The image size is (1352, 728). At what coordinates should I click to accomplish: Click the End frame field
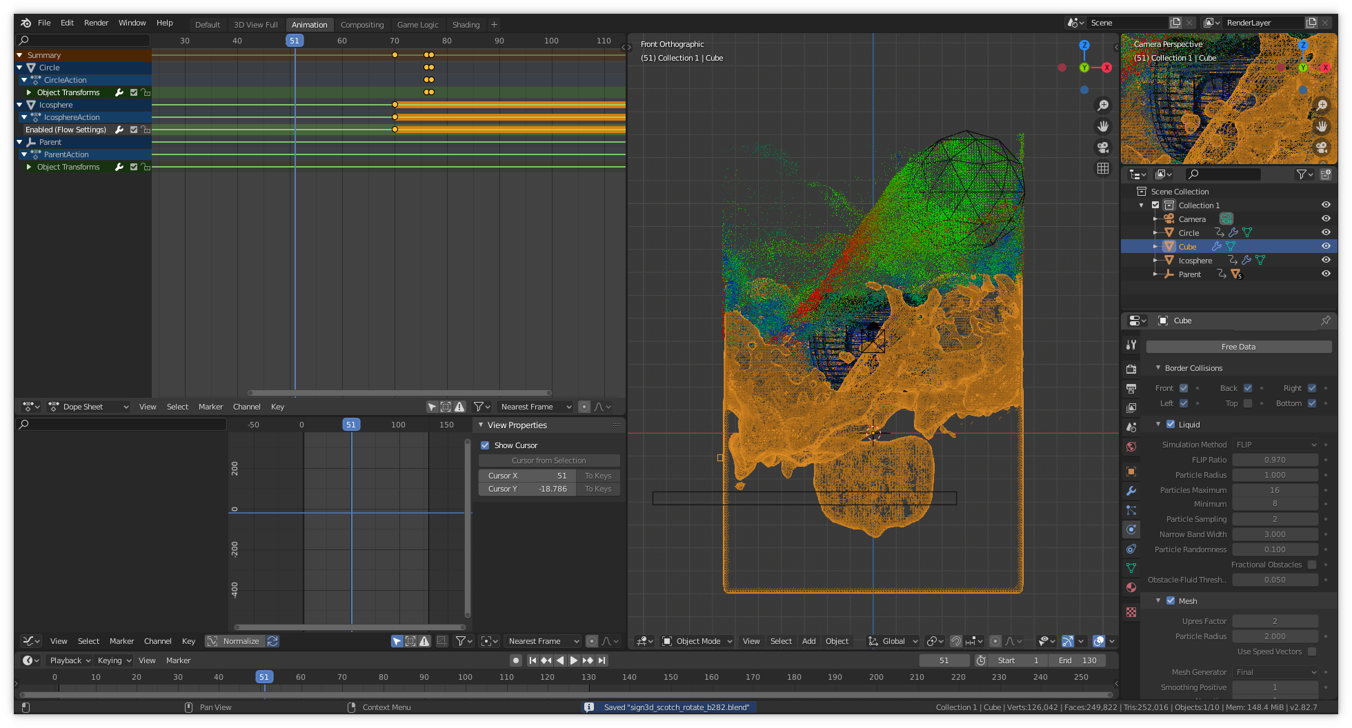pos(1077,660)
